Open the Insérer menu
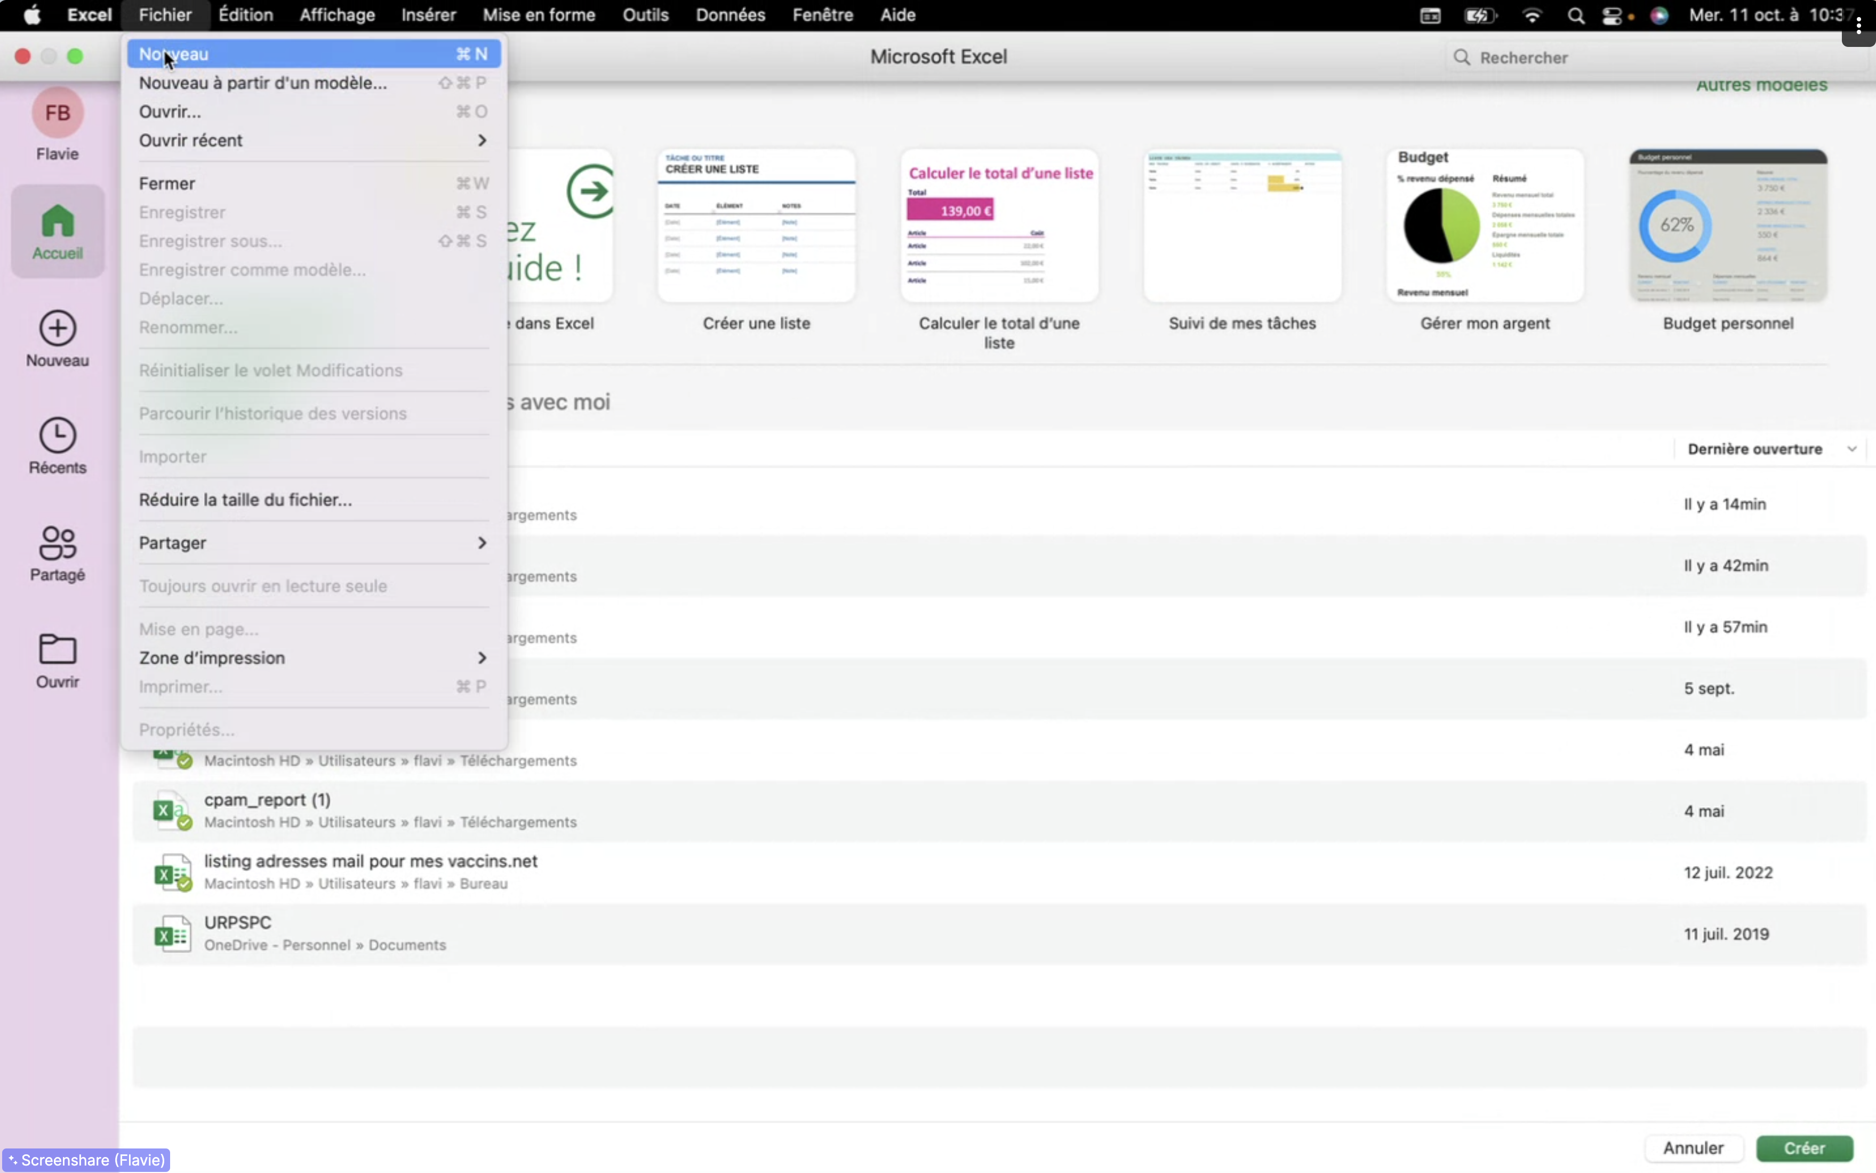Viewport: 1876px width, 1173px height. [428, 15]
